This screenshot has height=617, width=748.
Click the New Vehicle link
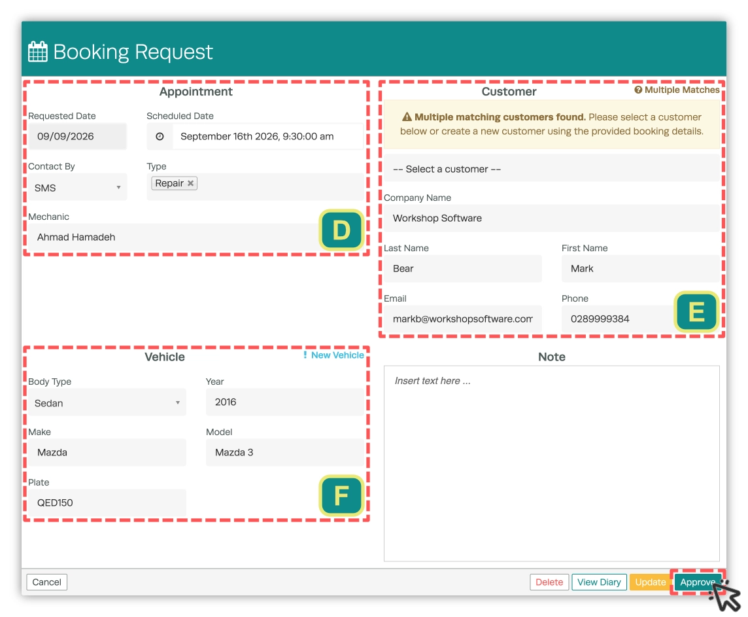click(337, 355)
